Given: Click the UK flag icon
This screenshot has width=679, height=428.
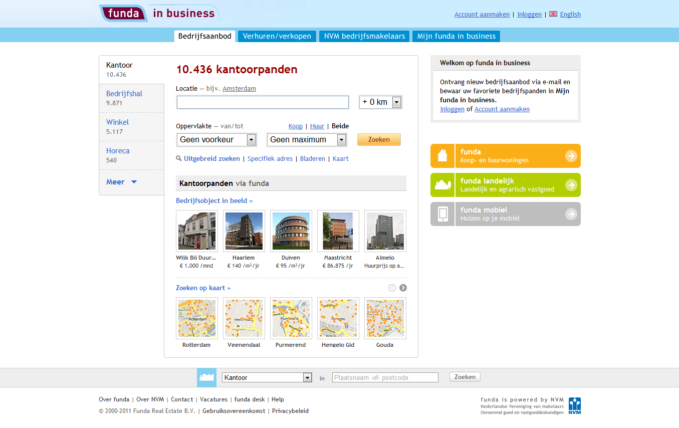Looking at the screenshot, I should 553,14.
